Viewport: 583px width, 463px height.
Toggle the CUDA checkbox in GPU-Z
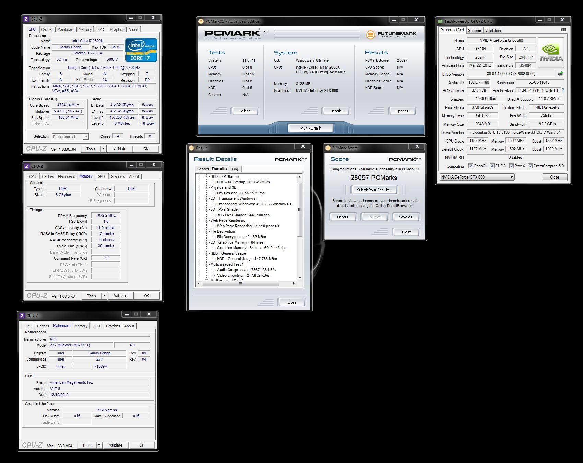[492, 166]
